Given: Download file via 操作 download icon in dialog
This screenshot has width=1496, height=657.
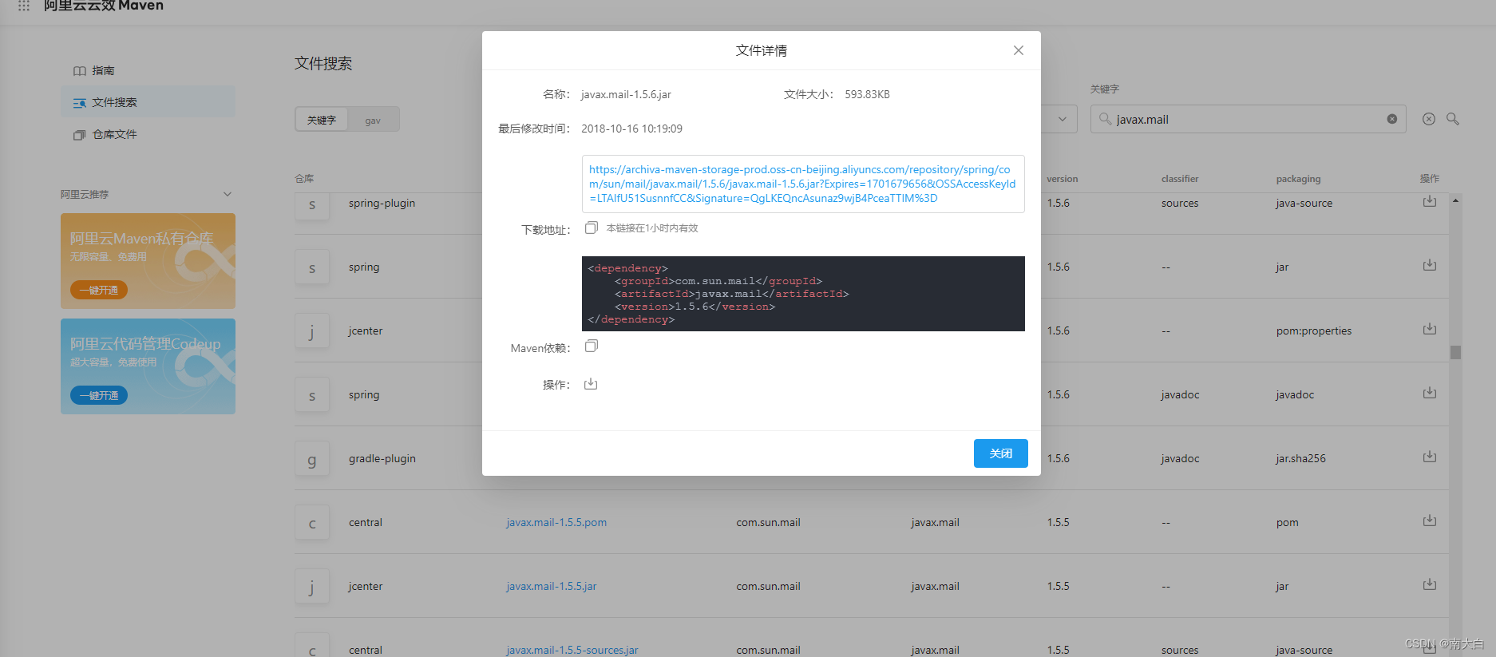Looking at the screenshot, I should pos(591,384).
